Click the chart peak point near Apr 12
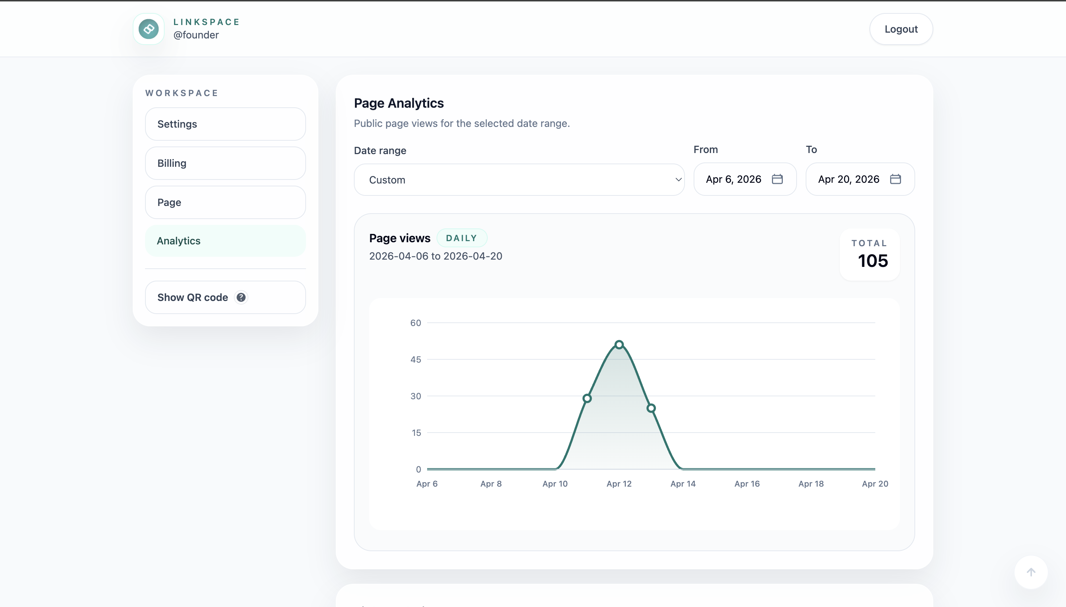 (x=619, y=345)
